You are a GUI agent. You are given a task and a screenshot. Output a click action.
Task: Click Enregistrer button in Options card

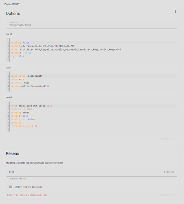[167, 139]
